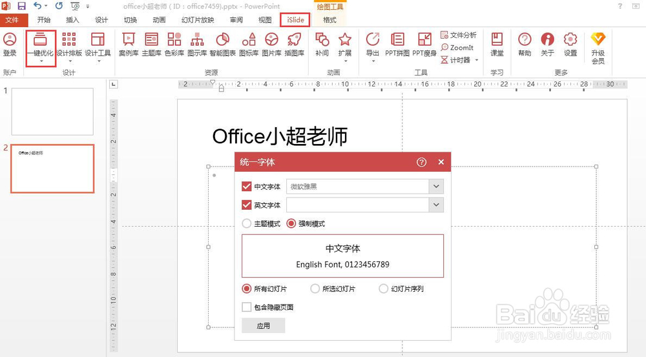The width and height of the screenshot is (646, 357).
Task: Select slide 1 thumbnail
Action: (x=52, y=112)
